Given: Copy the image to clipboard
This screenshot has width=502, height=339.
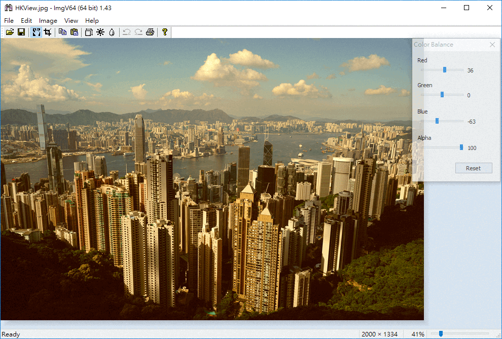Looking at the screenshot, I should [62, 32].
